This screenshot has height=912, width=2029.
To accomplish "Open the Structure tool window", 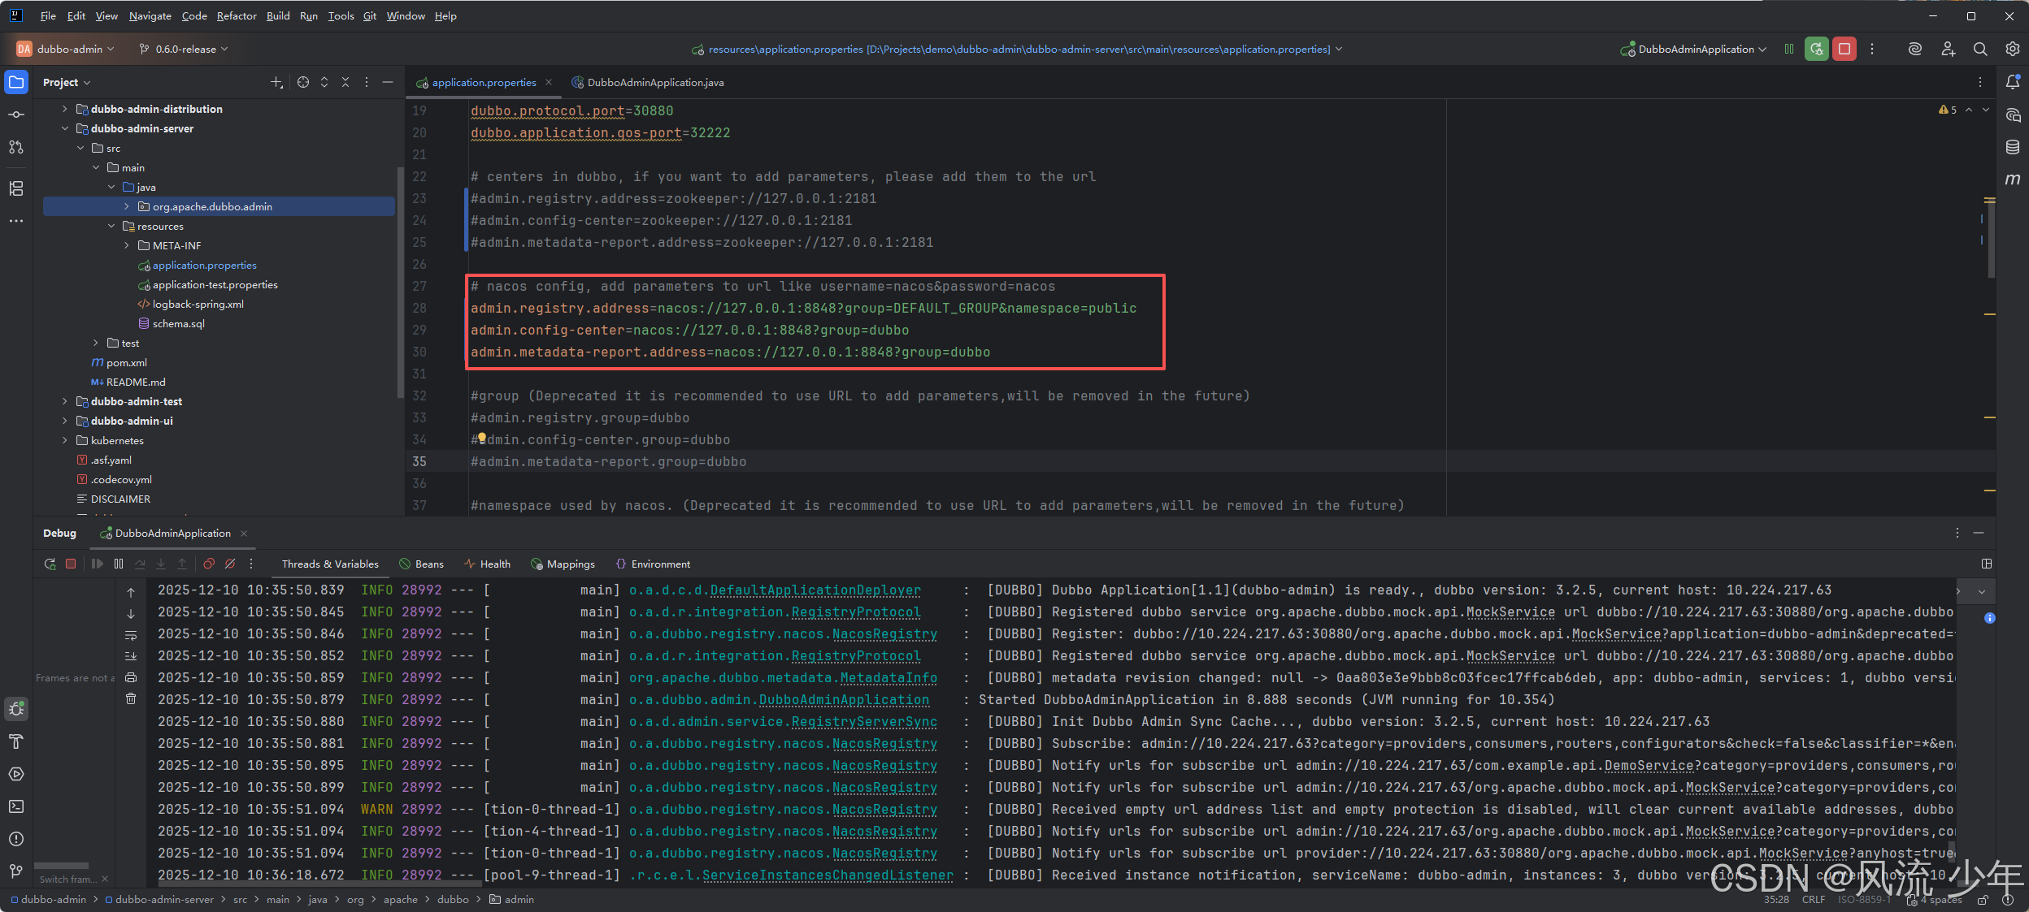I will [x=16, y=188].
